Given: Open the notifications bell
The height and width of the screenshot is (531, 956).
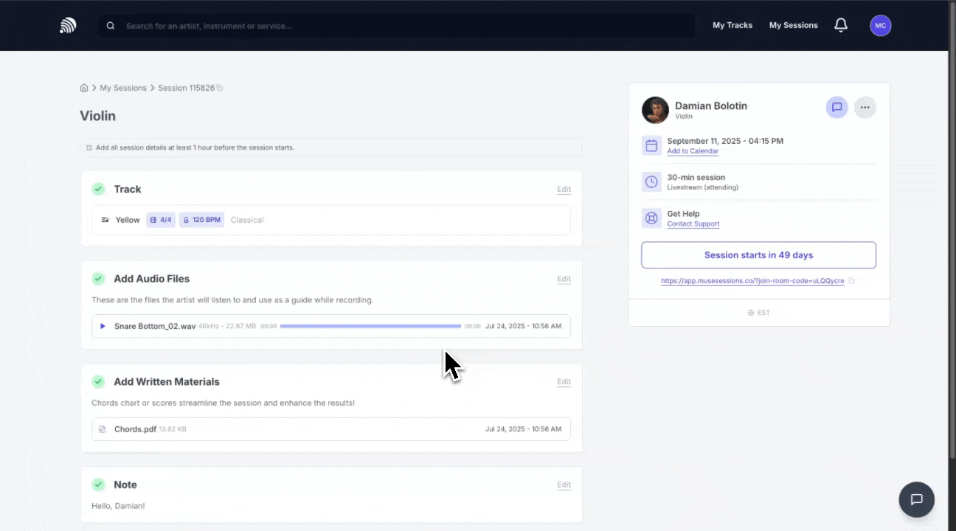Looking at the screenshot, I should [841, 25].
